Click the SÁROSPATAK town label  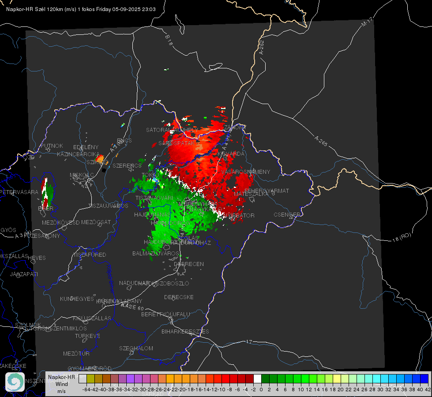(x=177, y=143)
